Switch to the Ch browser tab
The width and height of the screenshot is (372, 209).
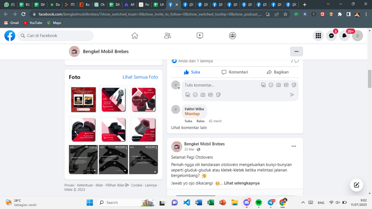(100, 5)
